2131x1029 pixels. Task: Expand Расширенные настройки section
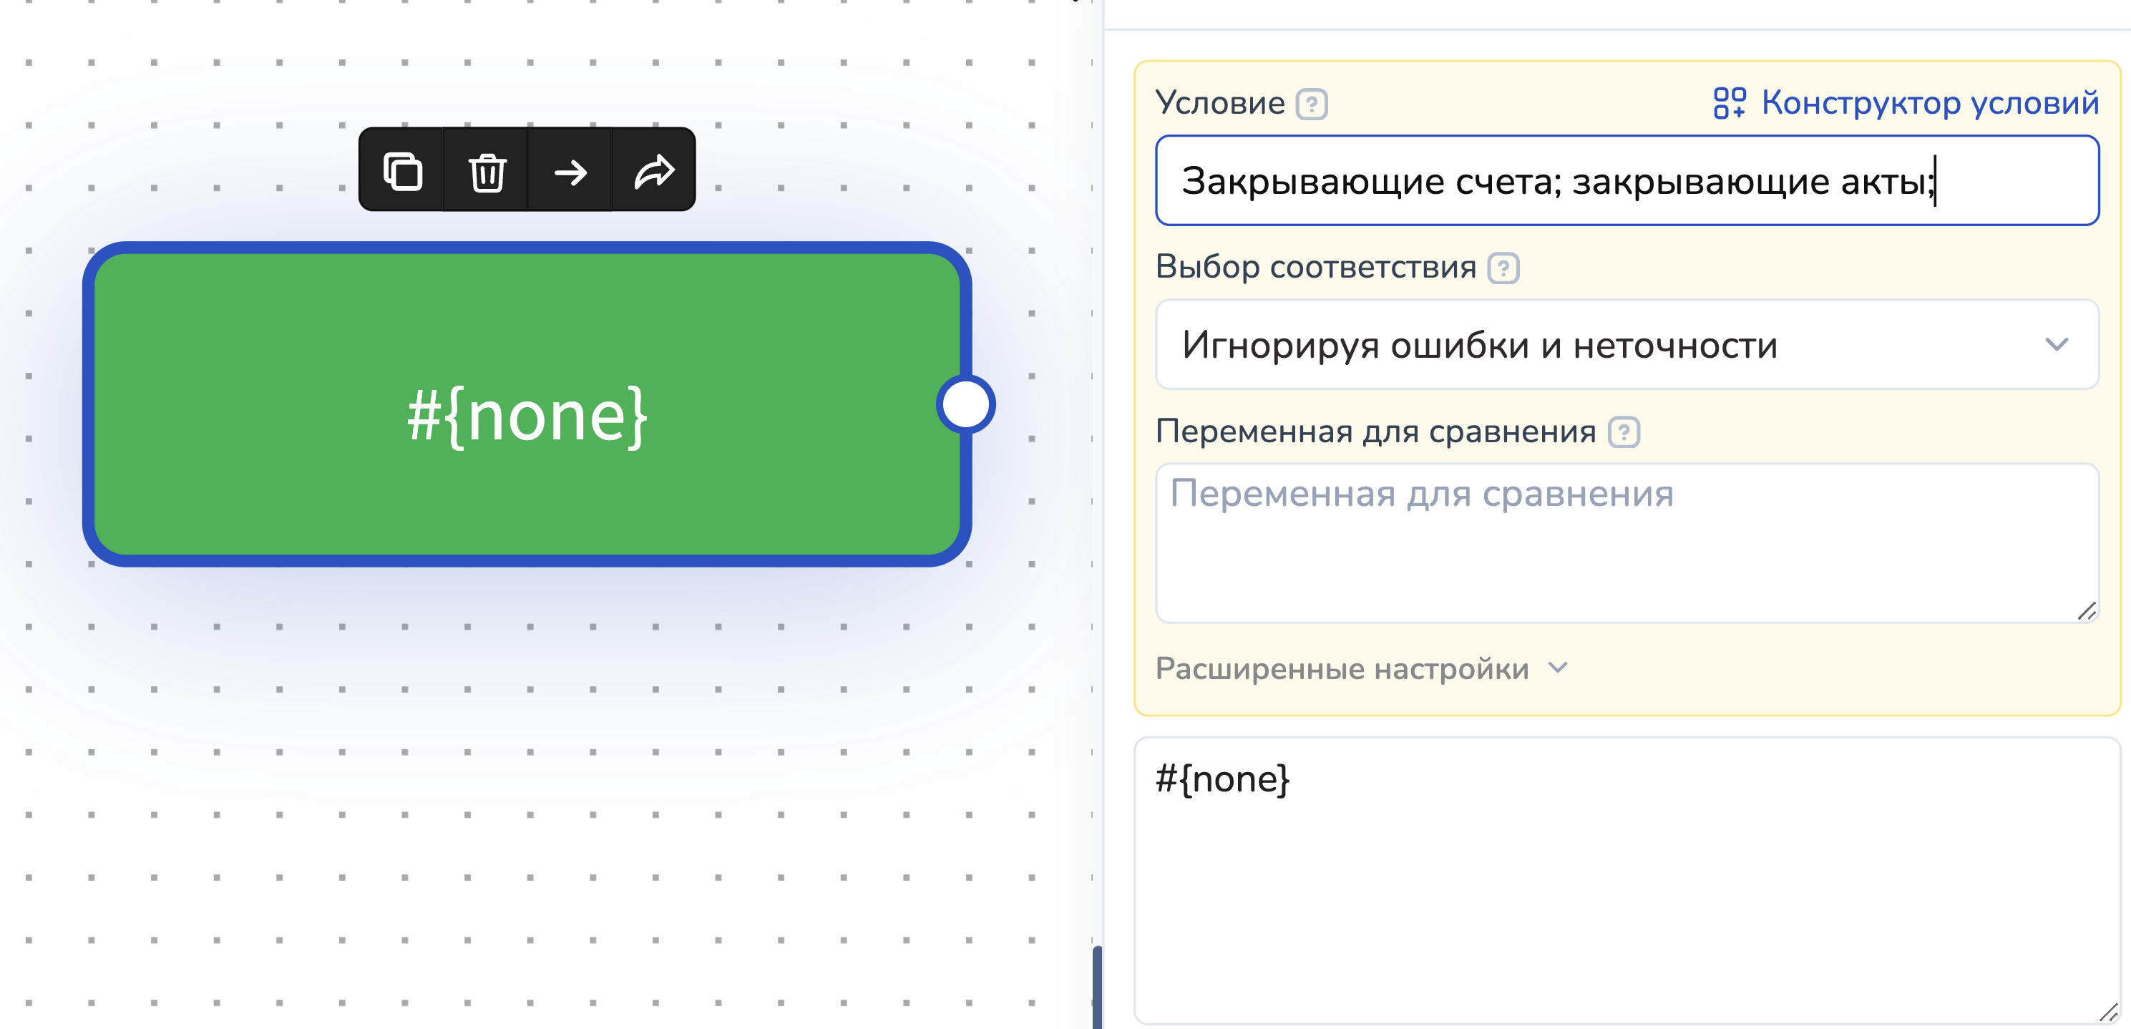coord(1361,668)
